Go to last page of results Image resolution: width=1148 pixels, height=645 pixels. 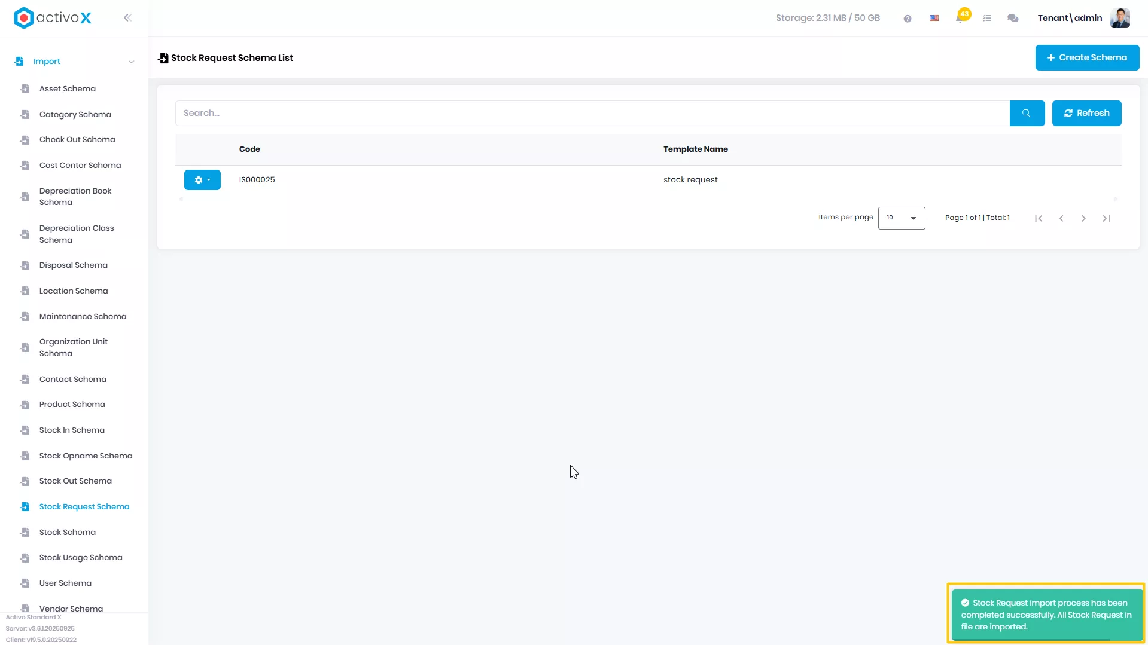point(1106,218)
